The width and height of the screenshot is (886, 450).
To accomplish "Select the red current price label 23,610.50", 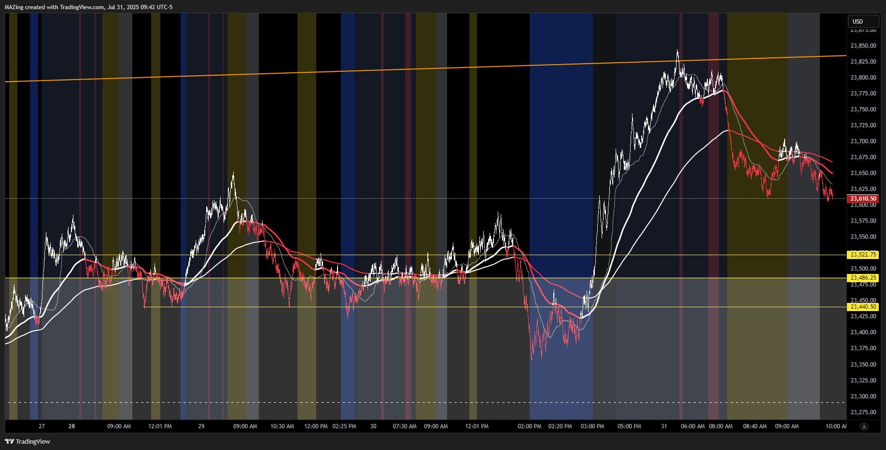I will 863,199.
